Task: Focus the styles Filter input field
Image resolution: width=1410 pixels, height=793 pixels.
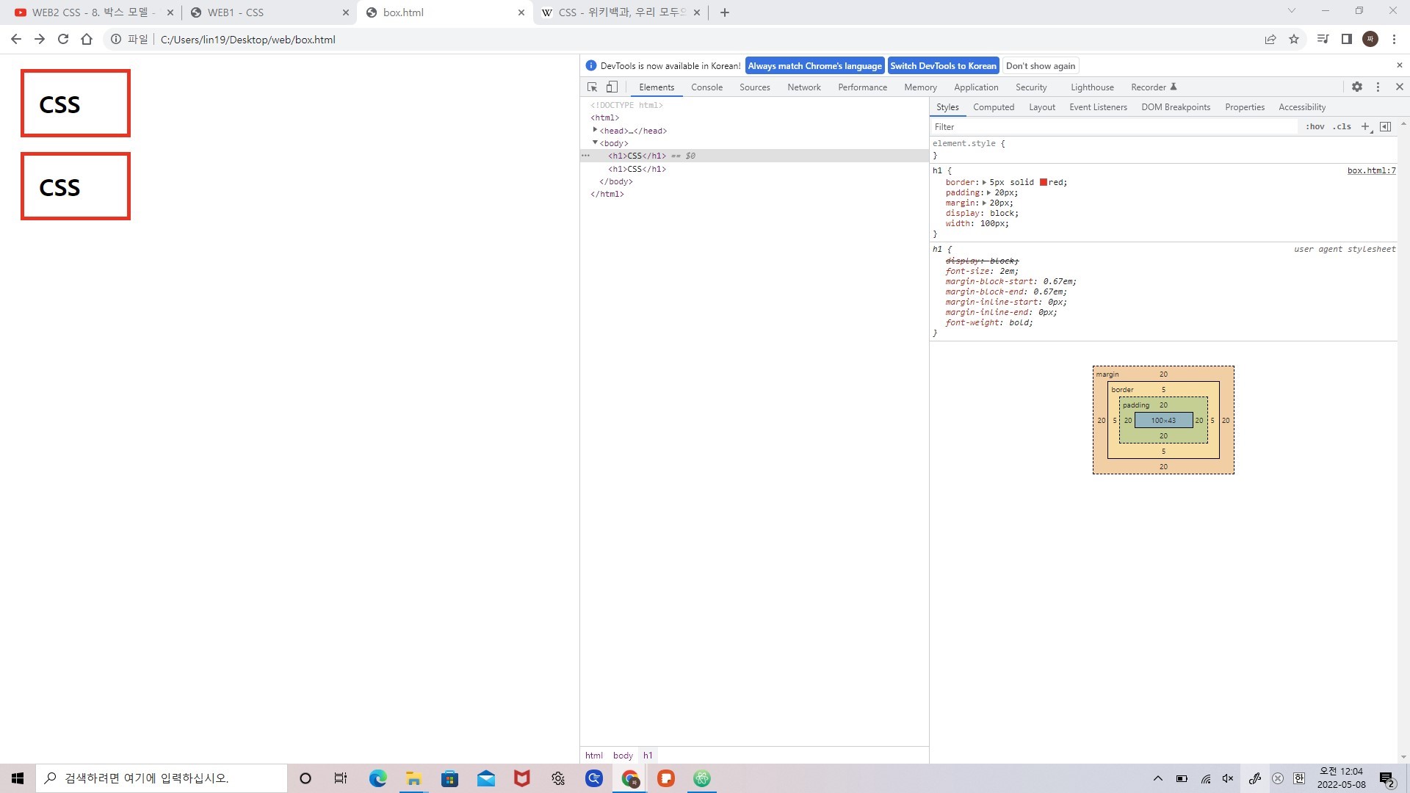Action: (x=1113, y=126)
